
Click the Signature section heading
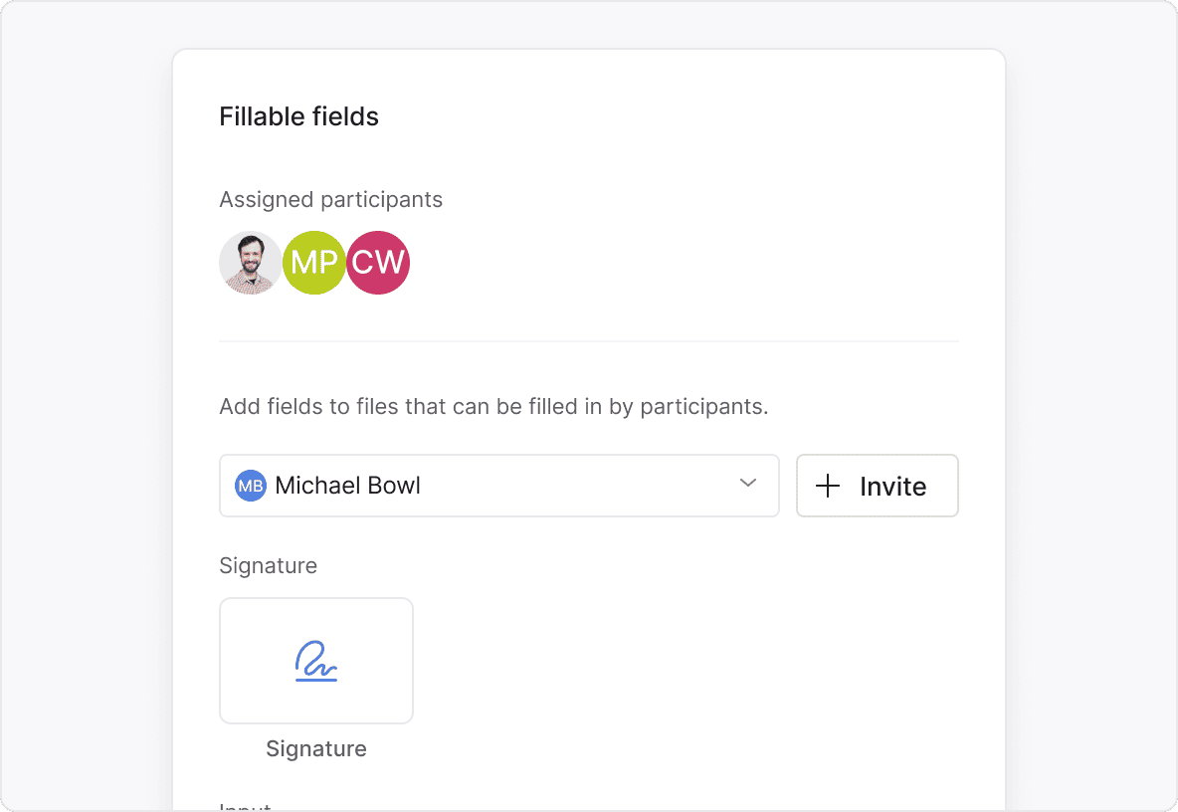click(268, 565)
